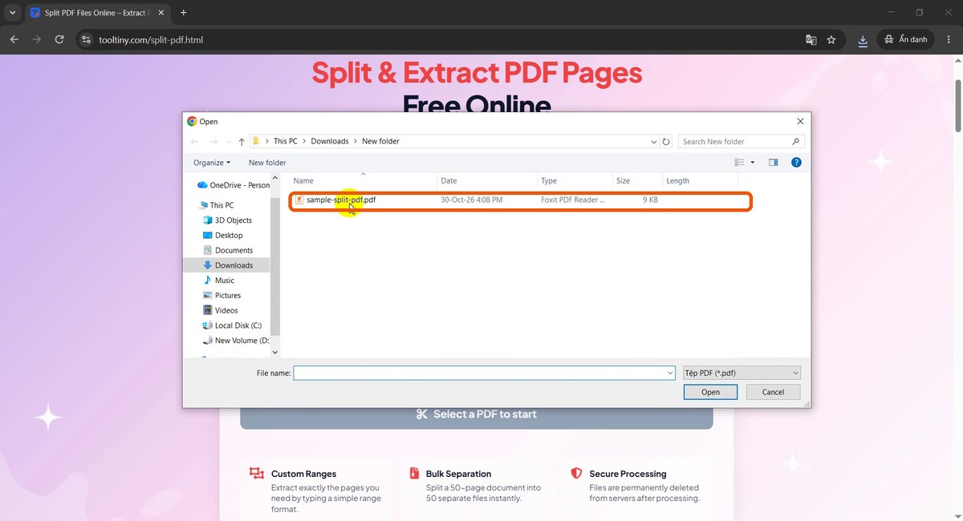Open recent locations dropdown next to Forward arrow

(x=229, y=142)
